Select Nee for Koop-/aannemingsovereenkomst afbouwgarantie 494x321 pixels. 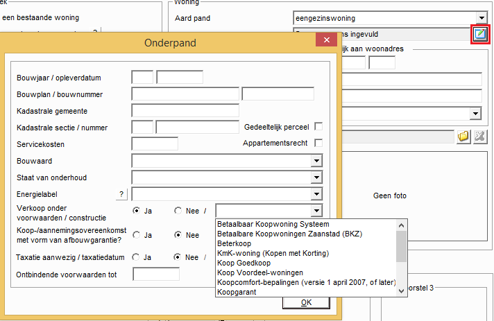(x=178, y=235)
